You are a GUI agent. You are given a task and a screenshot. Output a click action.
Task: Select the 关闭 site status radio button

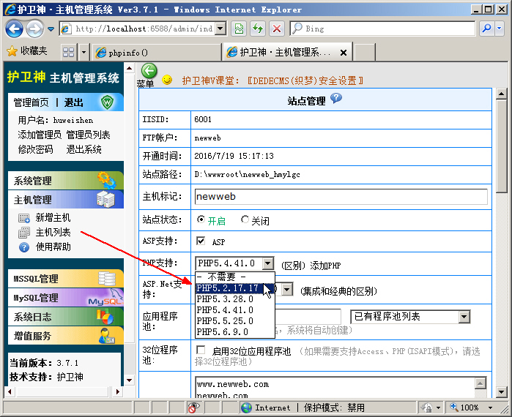(x=245, y=219)
